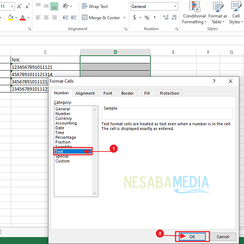Click the Decrease Indent icon
Viewport: 244px width, 244px height.
tap(65, 17)
